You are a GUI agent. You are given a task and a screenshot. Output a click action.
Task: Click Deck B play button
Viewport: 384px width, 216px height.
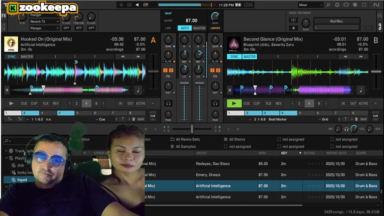coord(234,103)
